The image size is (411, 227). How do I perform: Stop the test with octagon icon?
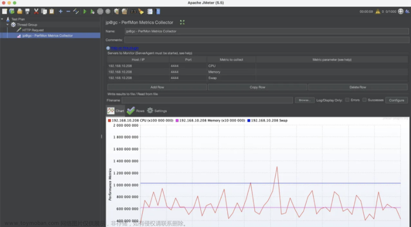(100, 11)
